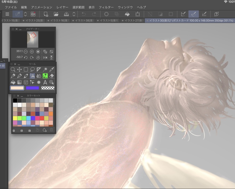Select the move layer tool
Screen dimensions: 235x189
pos(19,69)
